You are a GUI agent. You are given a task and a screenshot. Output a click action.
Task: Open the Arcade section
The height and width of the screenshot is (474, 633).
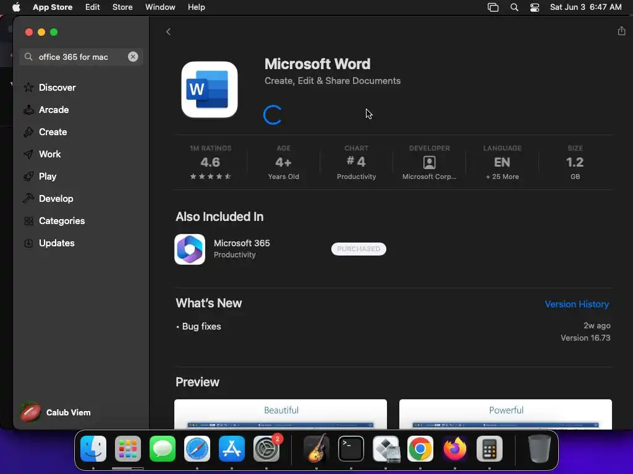pos(54,110)
